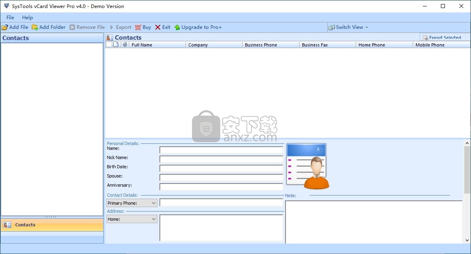Screen dimensions: 471x254
Task: Sort by Mobile Phone column
Action: pyautogui.click(x=442, y=45)
